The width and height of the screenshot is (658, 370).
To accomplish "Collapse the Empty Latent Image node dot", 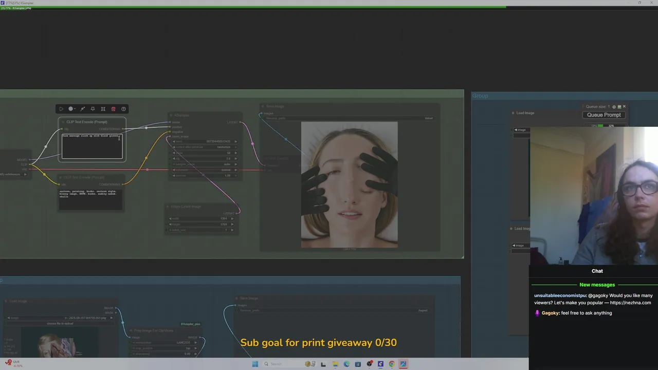I will 168,207.
